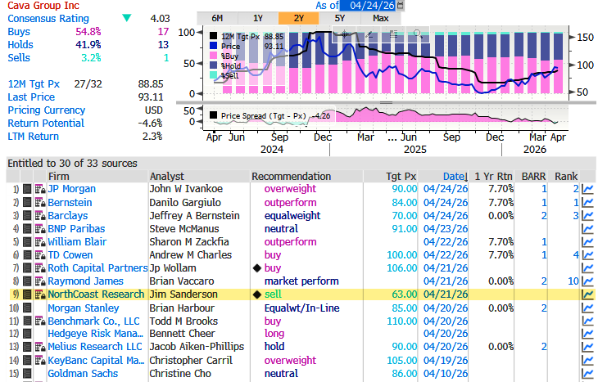Screen dimensions: 598x382
Task: Select the 6M chart range tab
Action: (217, 18)
